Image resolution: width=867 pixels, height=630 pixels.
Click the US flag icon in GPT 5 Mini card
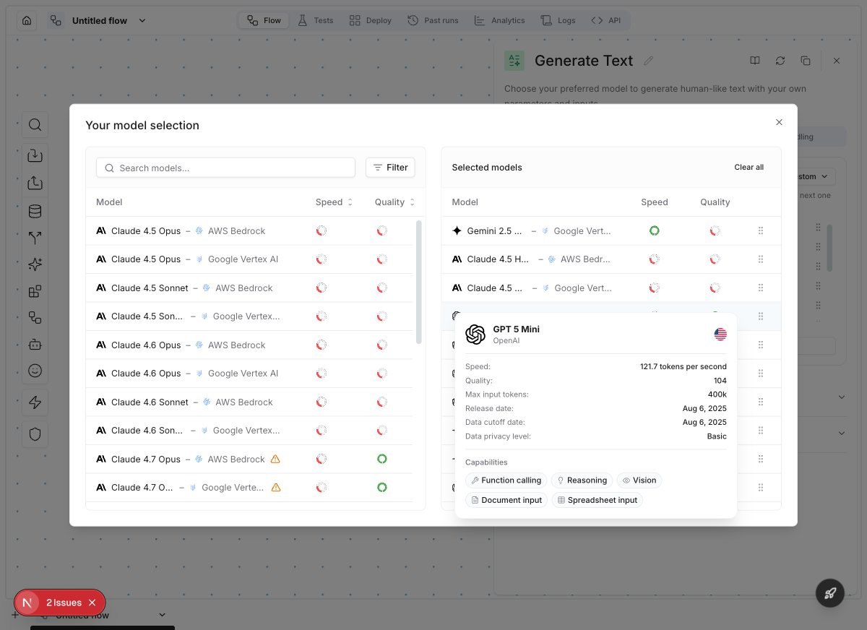point(720,335)
